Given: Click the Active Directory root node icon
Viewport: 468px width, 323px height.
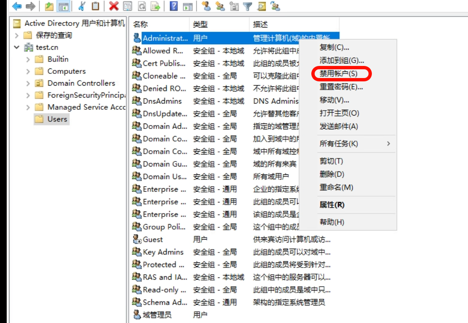Looking at the screenshot, I should click(x=17, y=23).
